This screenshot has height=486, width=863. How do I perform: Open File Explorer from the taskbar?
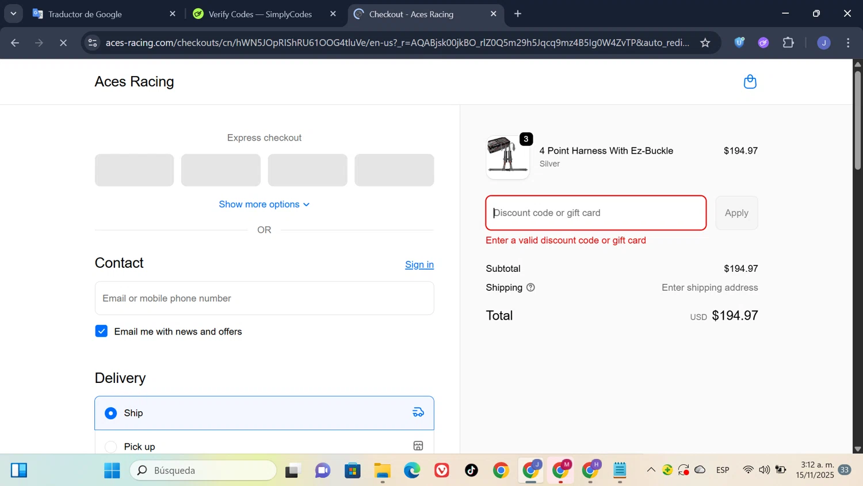(382, 470)
